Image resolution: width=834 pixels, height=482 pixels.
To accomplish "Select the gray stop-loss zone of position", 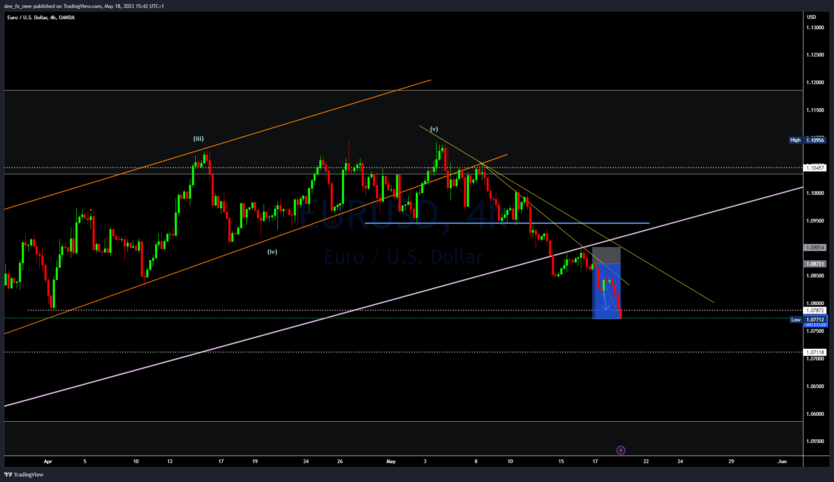I will pos(606,256).
